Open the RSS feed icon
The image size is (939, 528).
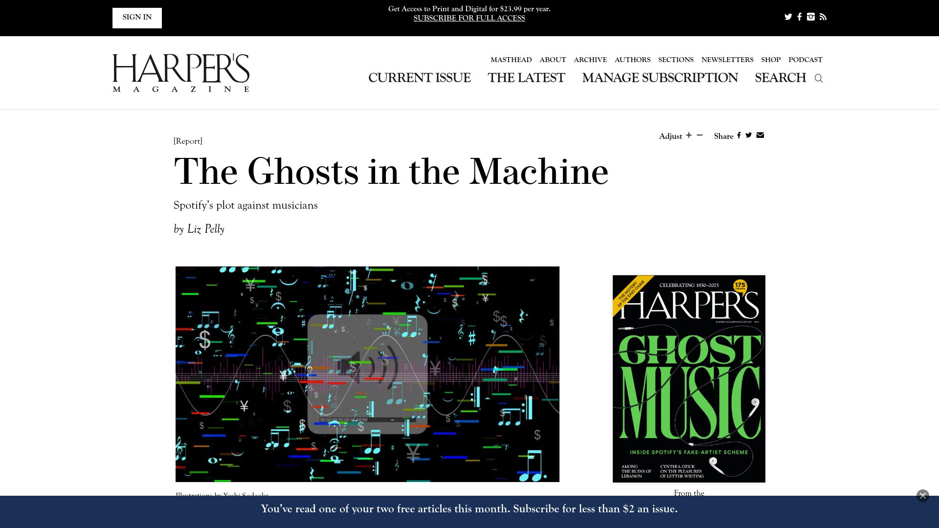coord(823,17)
